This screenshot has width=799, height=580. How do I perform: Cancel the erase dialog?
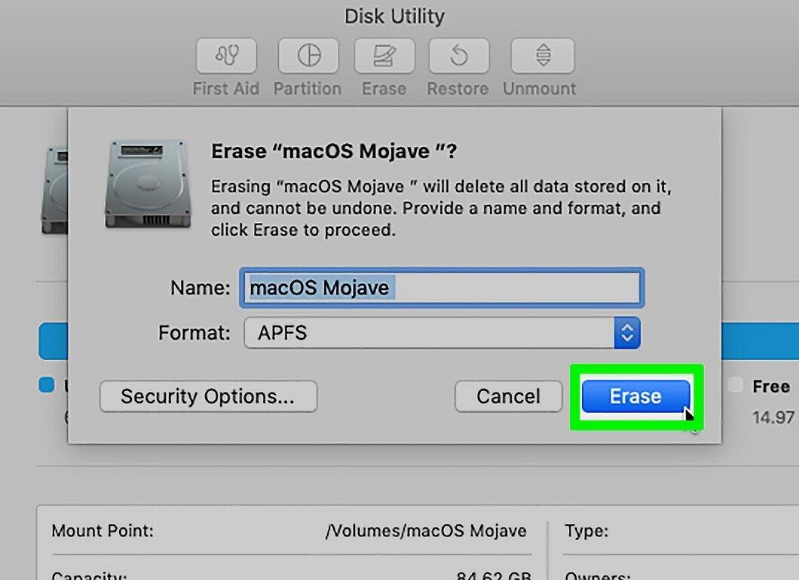[x=509, y=396]
